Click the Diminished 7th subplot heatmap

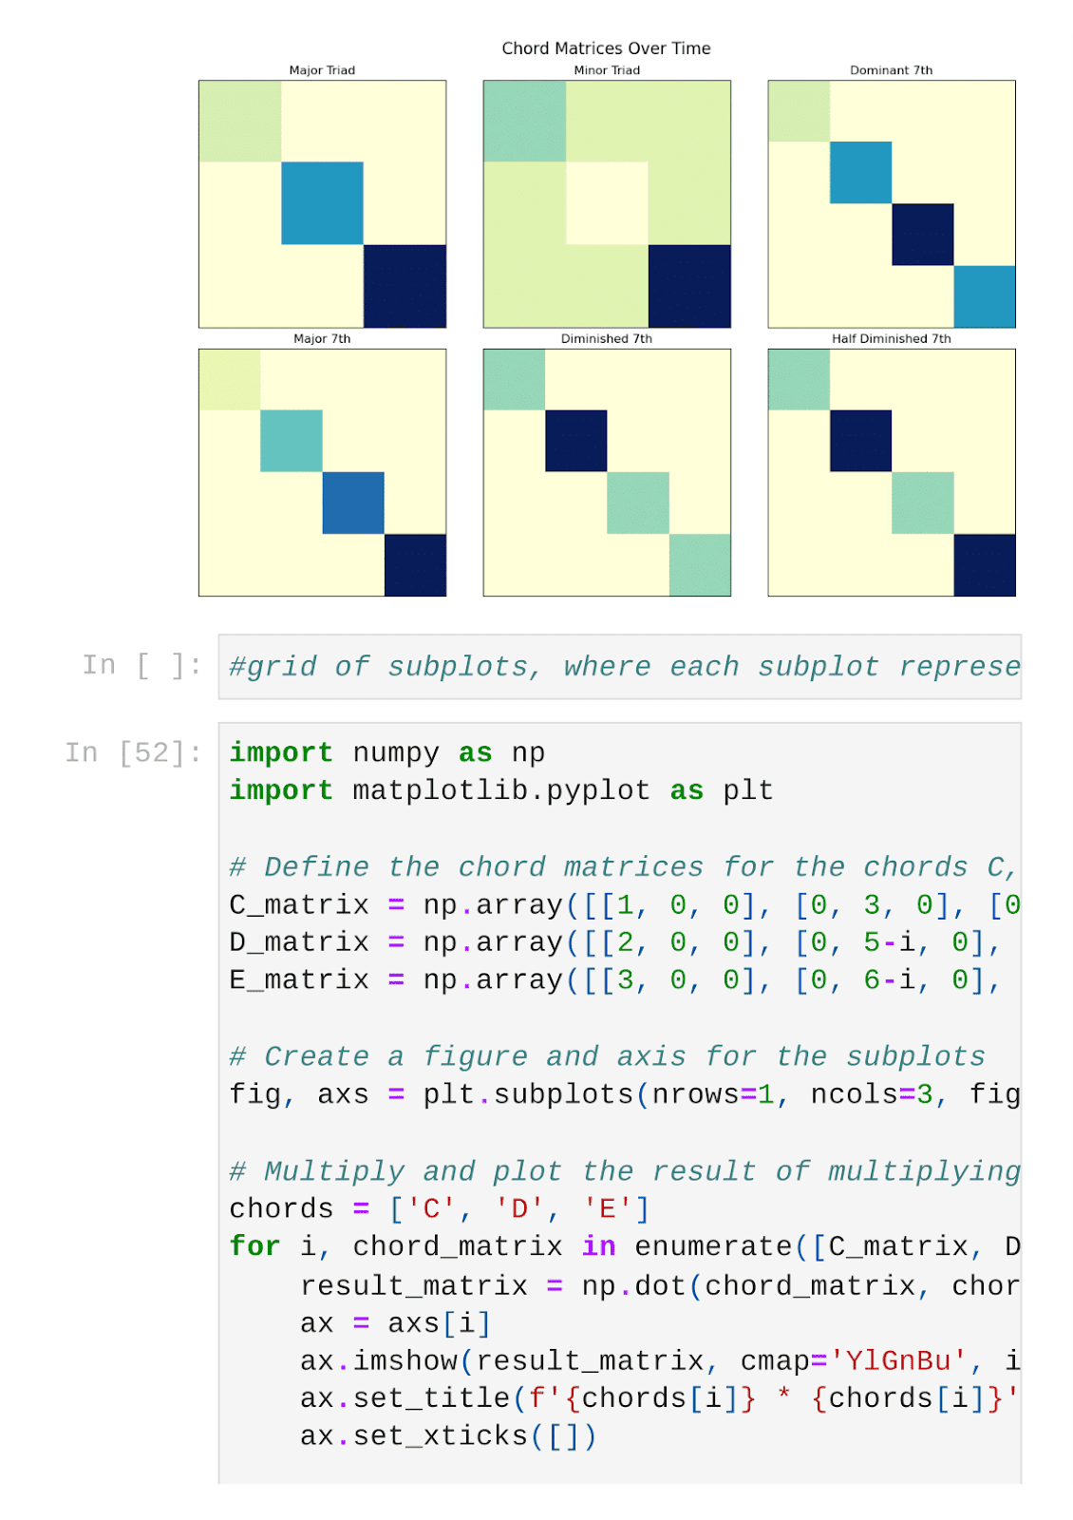pyautogui.click(x=607, y=472)
